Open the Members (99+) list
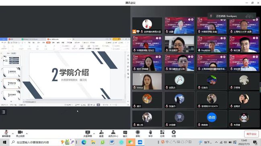 click(113, 134)
